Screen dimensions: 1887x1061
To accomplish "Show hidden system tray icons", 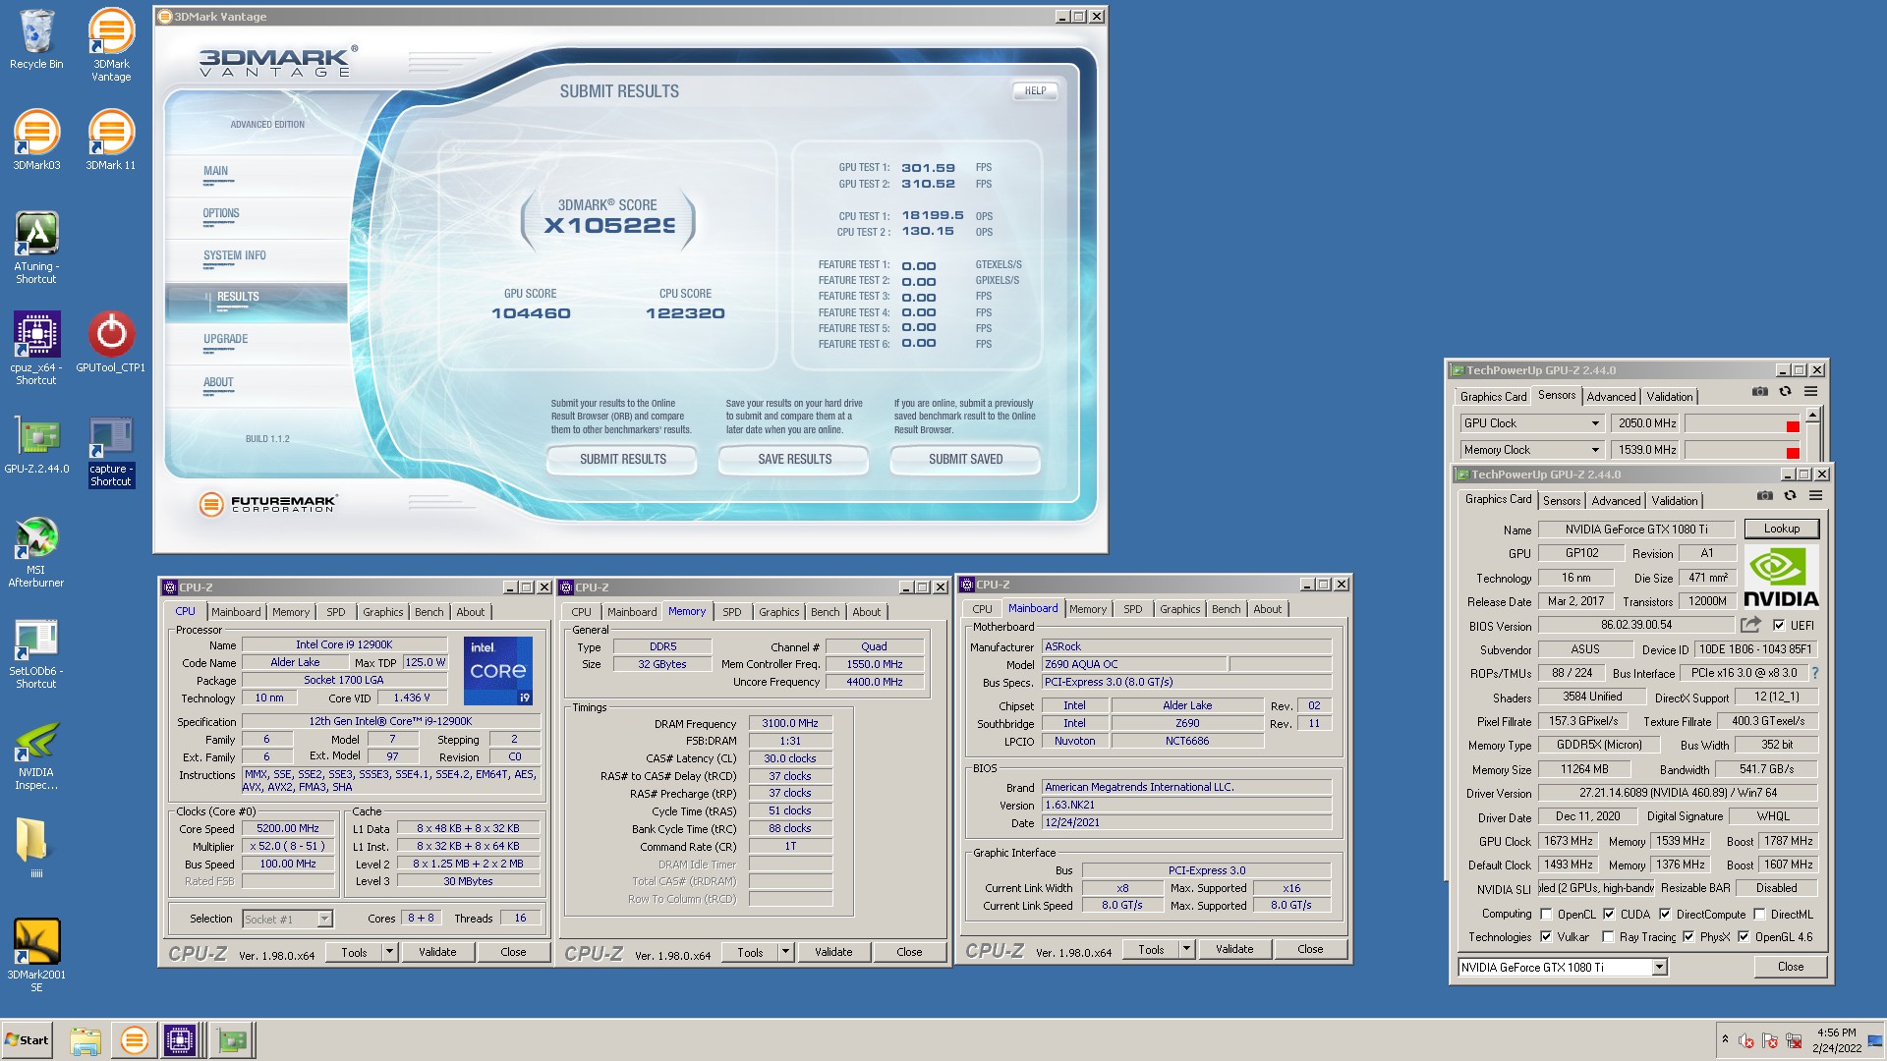I will click(x=1725, y=1039).
